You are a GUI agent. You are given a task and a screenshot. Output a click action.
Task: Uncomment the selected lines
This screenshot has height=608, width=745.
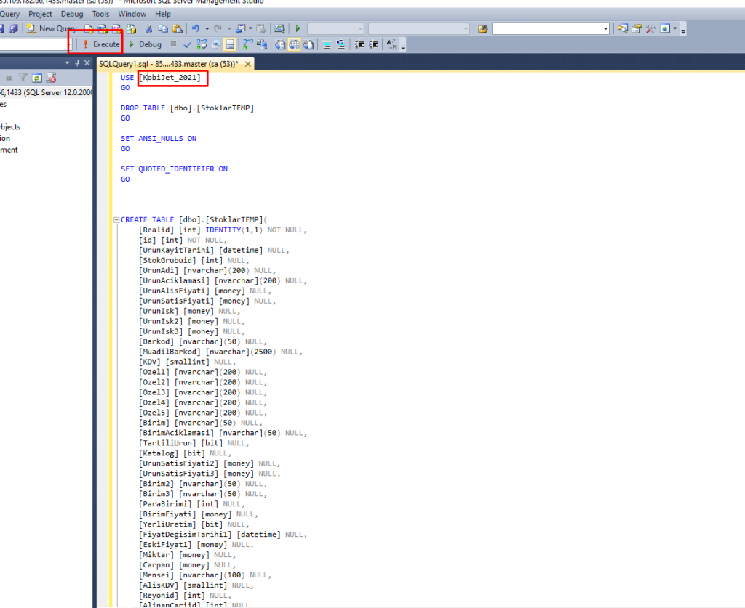(340, 44)
